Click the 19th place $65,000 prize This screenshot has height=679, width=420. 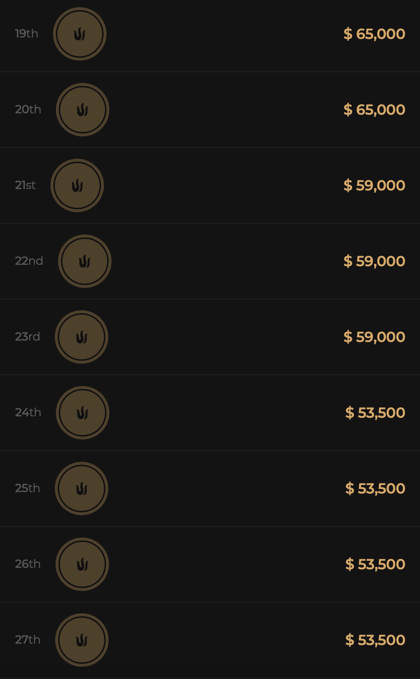tap(374, 34)
